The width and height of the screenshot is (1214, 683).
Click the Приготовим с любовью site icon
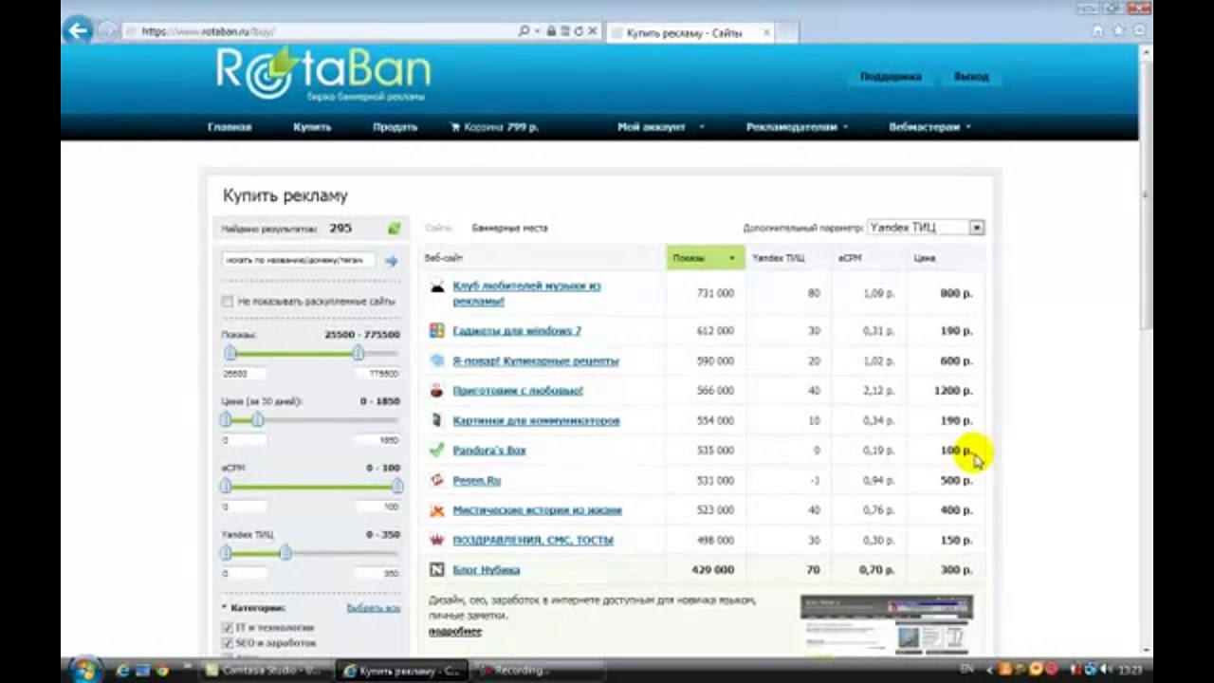[x=437, y=390]
